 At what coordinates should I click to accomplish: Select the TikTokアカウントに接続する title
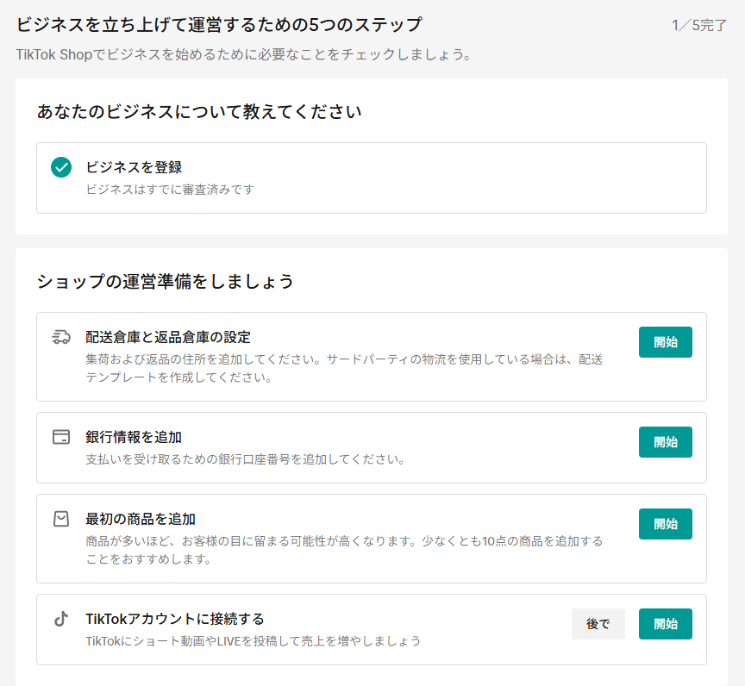[174, 619]
